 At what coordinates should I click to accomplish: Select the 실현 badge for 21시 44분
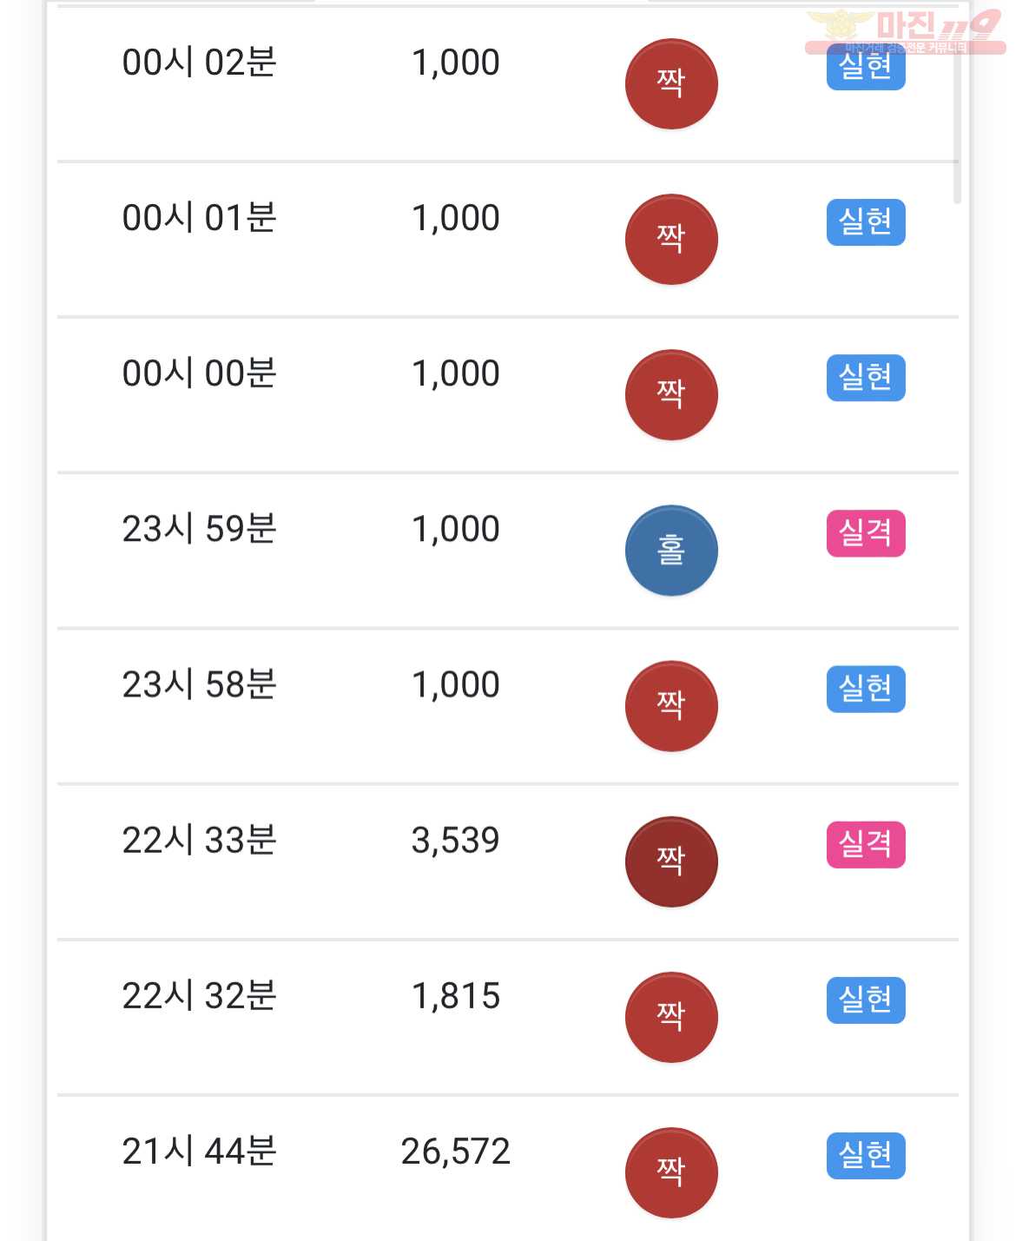pos(866,1155)
